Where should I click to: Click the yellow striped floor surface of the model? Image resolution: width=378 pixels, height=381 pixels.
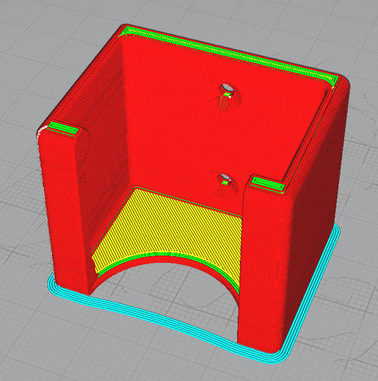[168, 228]
